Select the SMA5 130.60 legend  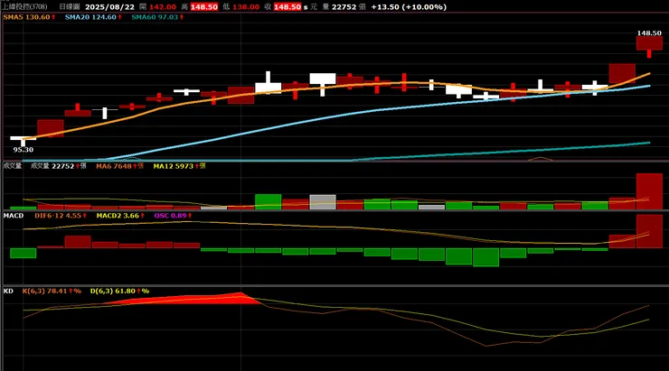tap(29, 17)
